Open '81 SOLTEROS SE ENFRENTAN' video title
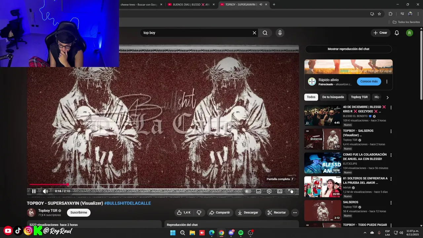 tap(365, 180)
